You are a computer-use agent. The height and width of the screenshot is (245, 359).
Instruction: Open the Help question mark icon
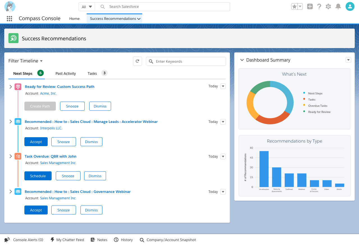coord(319,6)
